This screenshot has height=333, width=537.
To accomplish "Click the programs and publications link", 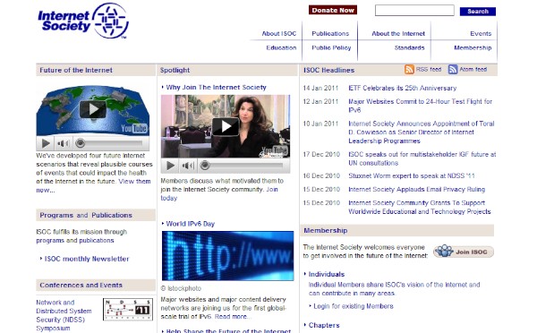I will tap(75, 241).
